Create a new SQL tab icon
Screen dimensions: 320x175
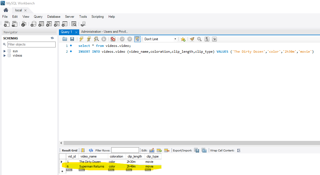pyautogui.click(x=6, y=24)
